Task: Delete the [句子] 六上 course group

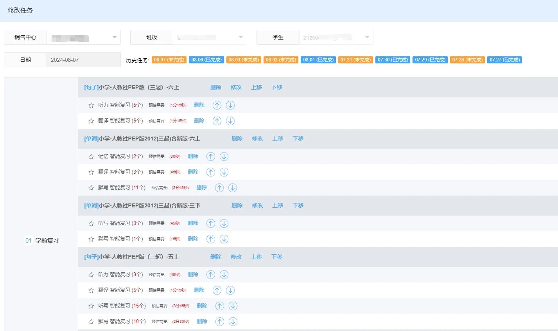Action: (216, 87)
